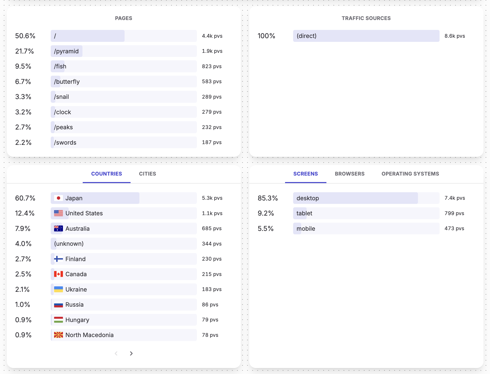This screenshot has width=490, height=374.
Task: Click the Canada flag icon
Action: [58, 274]
